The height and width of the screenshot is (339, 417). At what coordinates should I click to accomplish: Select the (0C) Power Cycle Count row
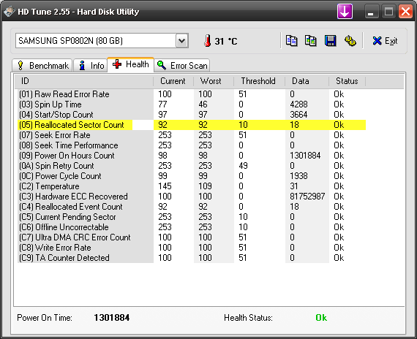(x=192, y=176)
